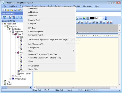Image resolution: width=122 pixels, height=93 pixels.
Task: Collapse the Softpedia project node
Action: (8, 29)
